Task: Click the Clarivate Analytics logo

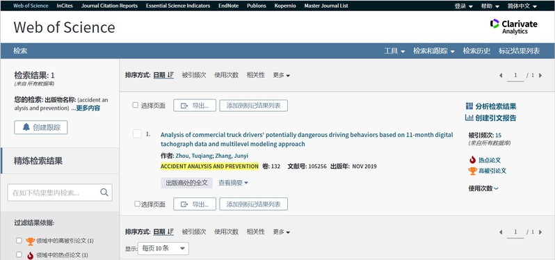Action: (x=513, y=26)
